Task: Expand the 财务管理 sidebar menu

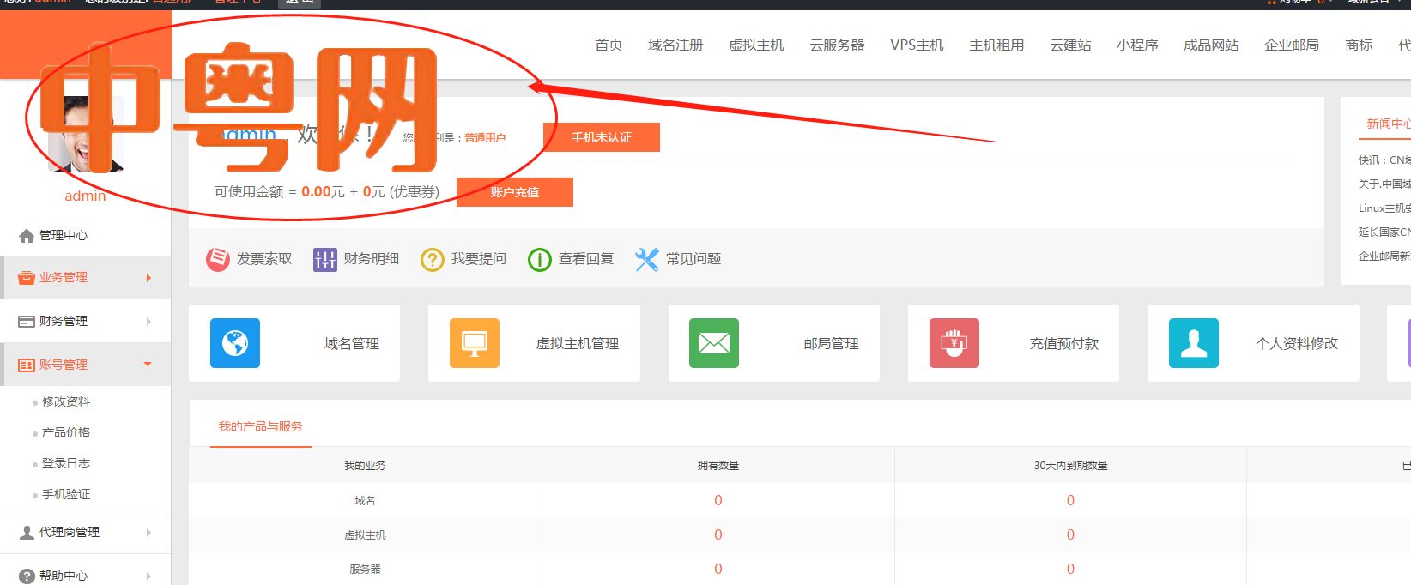Action: (x=85, y=322)
